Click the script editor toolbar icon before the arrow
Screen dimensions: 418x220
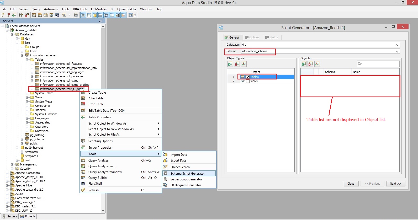click(64, 15)
